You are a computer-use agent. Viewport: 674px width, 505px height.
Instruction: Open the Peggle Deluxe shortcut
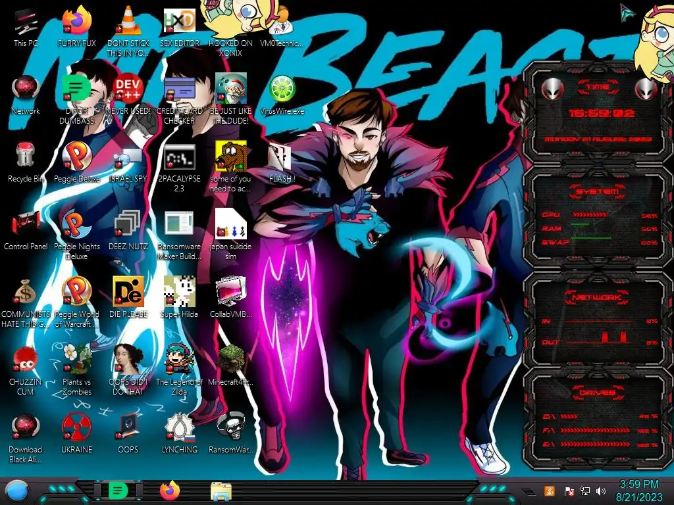[x=76, y=163]
